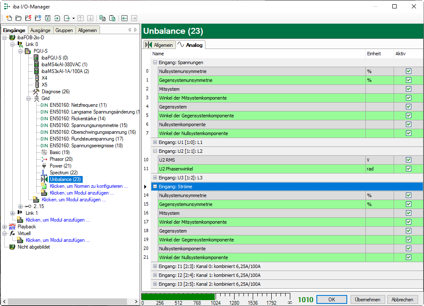Select Spectrum (22) in the tree

tap(63, 173)
